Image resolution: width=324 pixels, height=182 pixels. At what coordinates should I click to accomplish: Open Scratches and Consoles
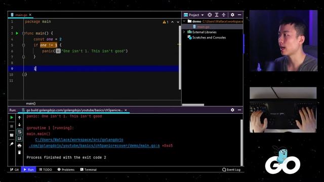tap(207, 37)
